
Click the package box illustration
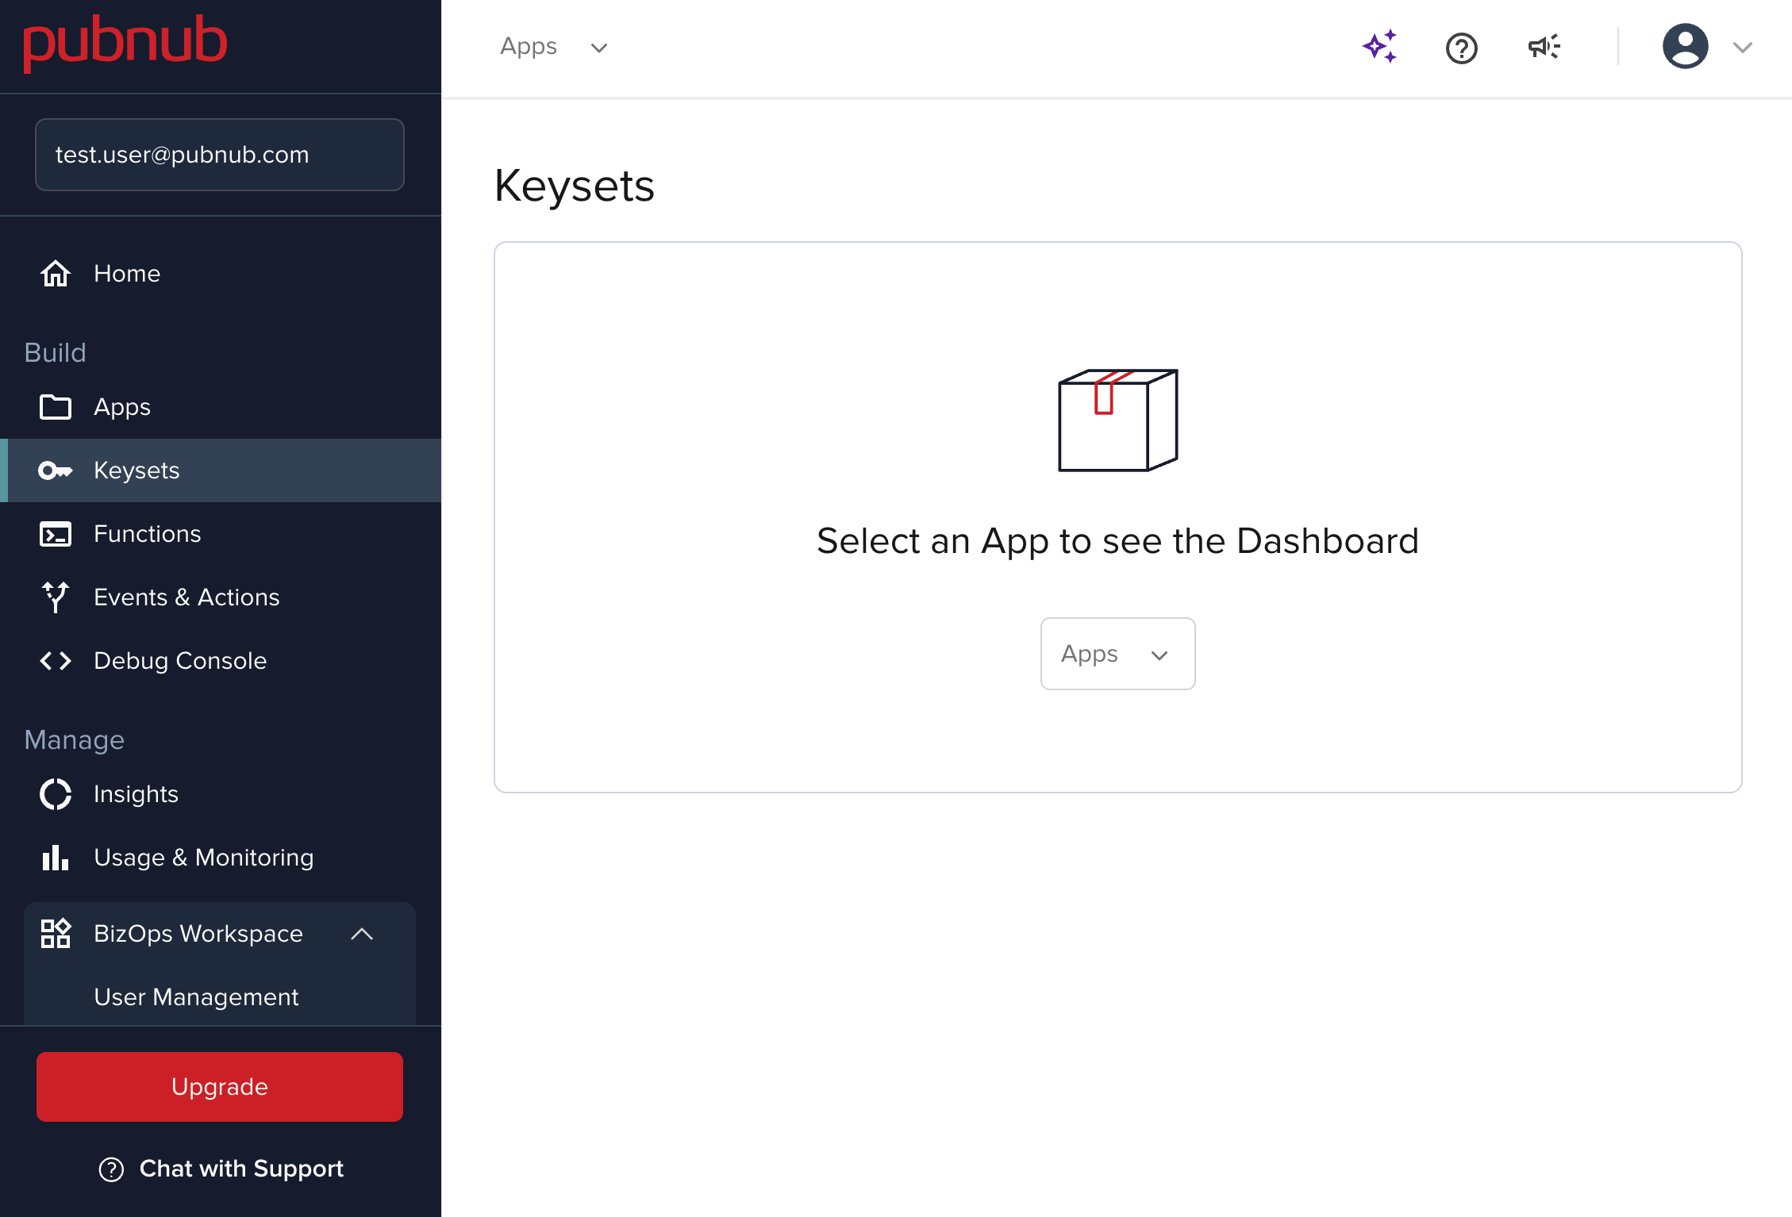click(x=1117, y=420)
